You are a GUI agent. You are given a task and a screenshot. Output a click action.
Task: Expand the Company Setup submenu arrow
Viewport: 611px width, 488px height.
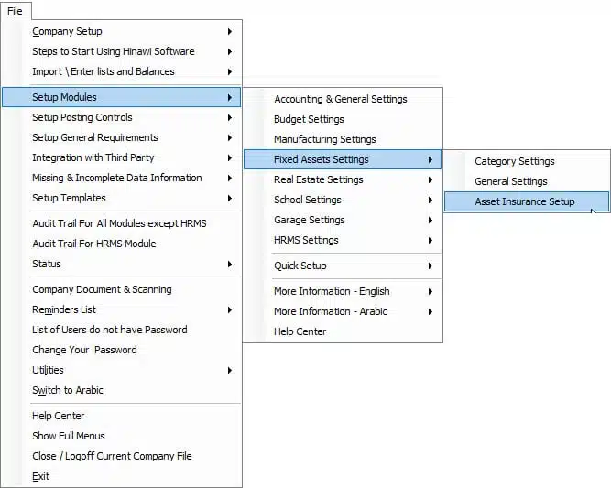230,31
